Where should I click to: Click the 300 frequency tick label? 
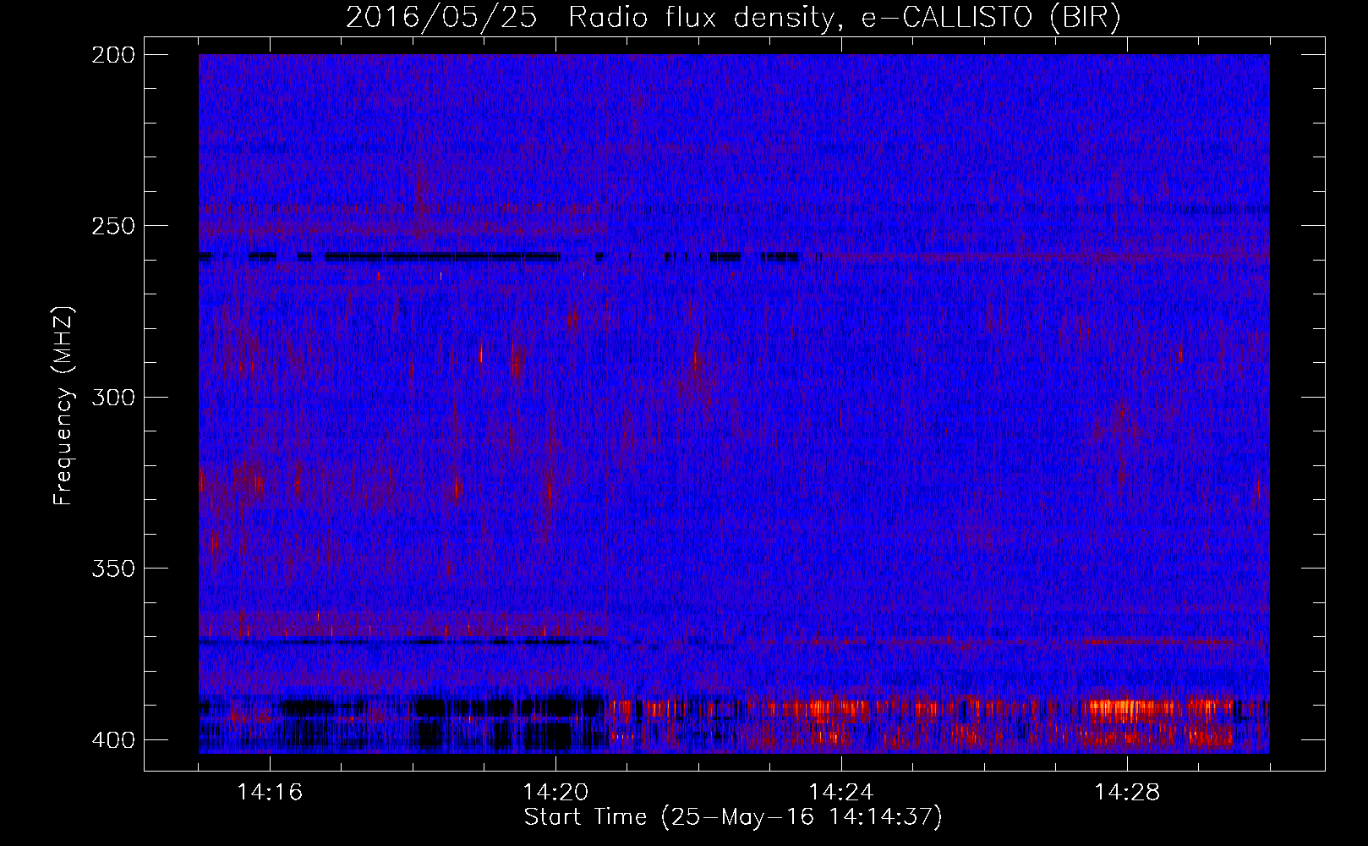(x=112, y=397)
